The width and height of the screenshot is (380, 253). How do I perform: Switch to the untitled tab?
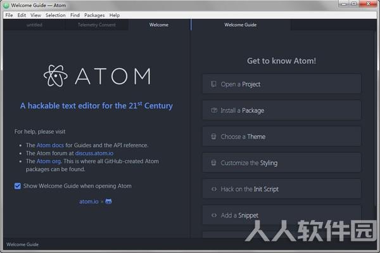pos(34,25)
